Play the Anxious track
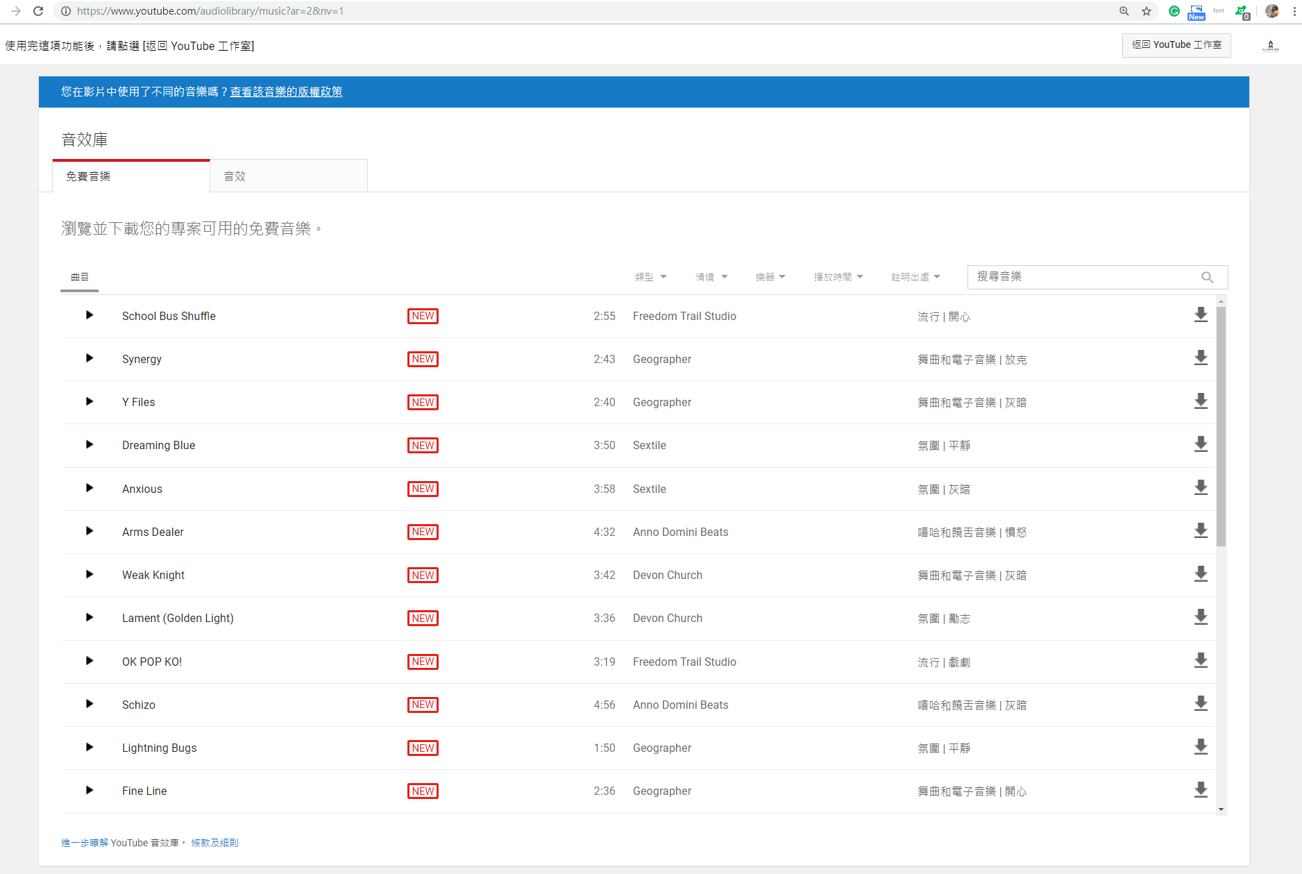 [90, 488]
